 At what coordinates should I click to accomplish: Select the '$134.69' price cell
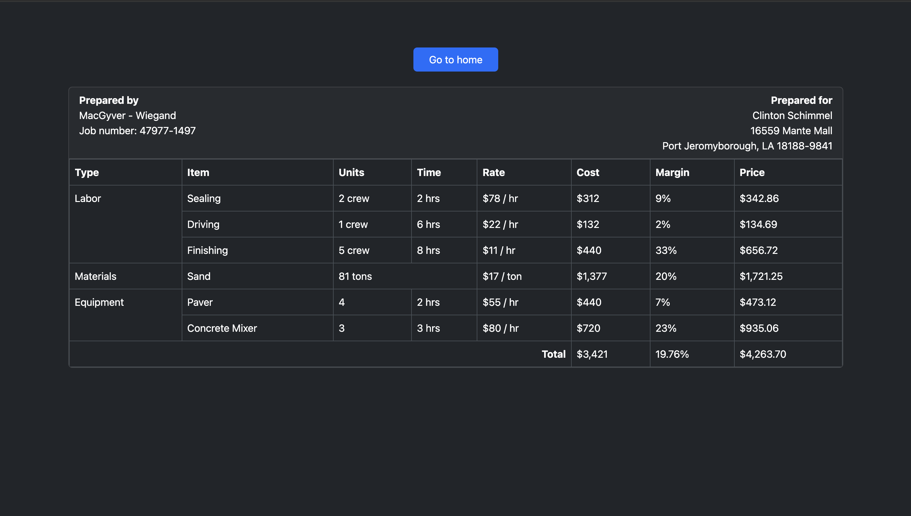(788, 224)
